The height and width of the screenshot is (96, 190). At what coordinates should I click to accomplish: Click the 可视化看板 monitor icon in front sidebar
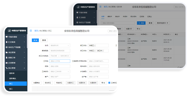coord(7,37)
